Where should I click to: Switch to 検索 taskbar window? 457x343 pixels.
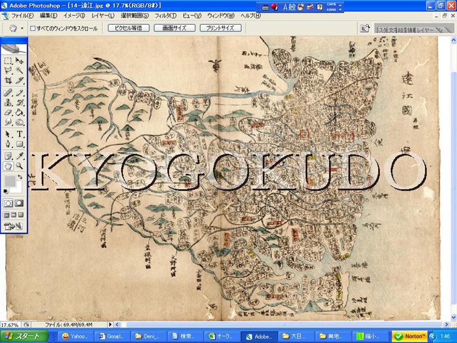[x=186, y=336]
